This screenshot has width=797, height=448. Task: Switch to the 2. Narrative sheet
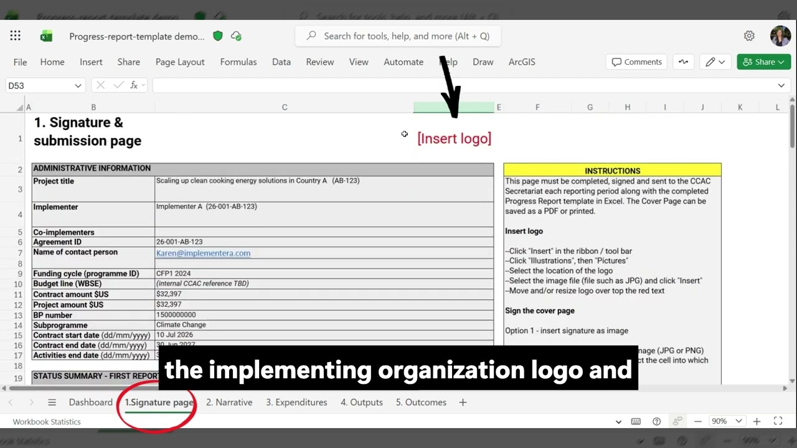[x=229, y=403]
